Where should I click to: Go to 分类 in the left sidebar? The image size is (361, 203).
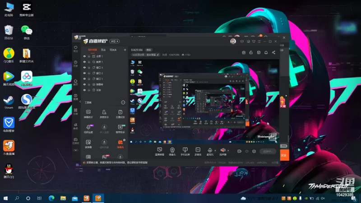point(75,111)
